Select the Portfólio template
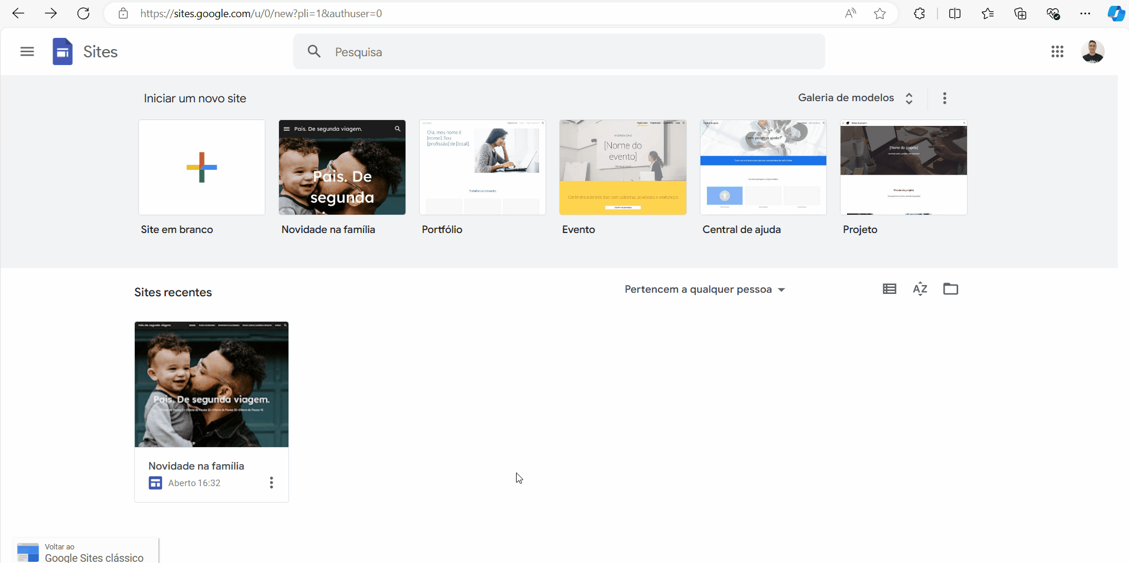This screenshot has height=563, width=1129. (x=482, y=167)
